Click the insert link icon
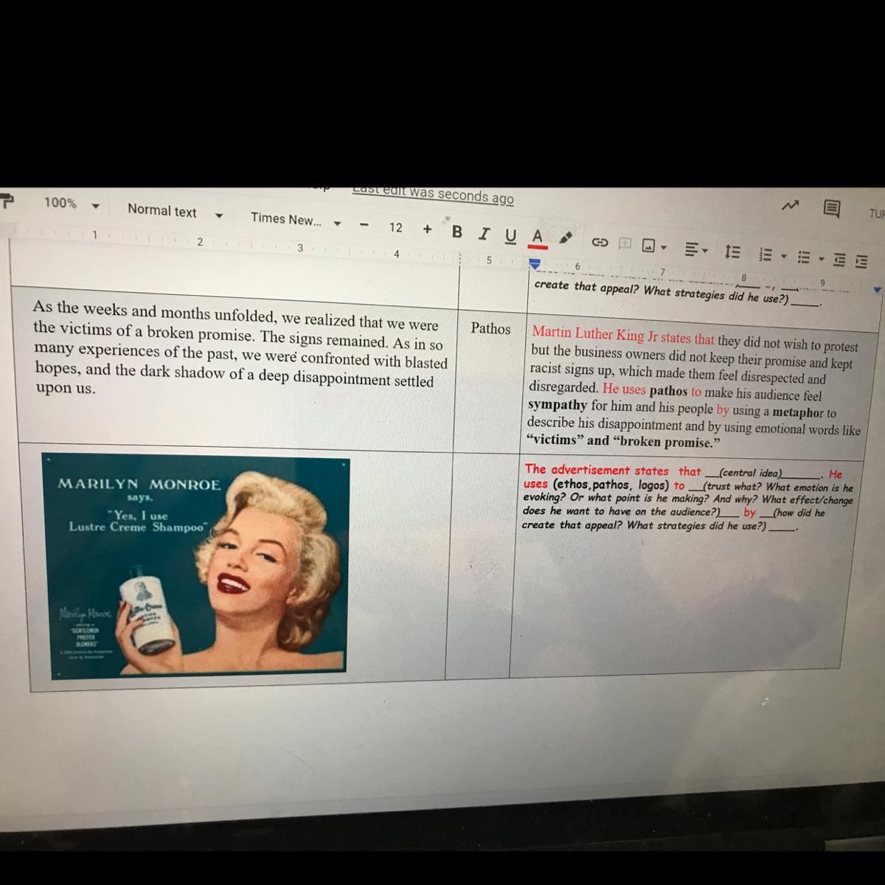Screen dimensions: 885x885 pyautogui.click(x=600, y=241)
